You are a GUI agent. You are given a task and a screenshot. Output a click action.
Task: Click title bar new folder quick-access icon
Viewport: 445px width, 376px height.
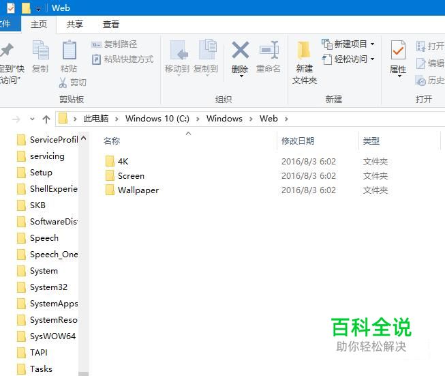tap(26, 8)
